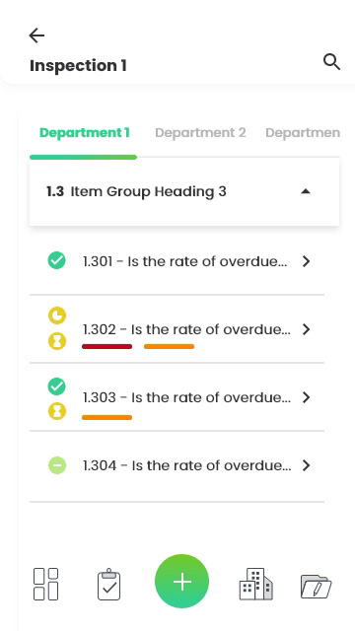Tap the green plus add button

pyautogui.click(x=181, y=581)
